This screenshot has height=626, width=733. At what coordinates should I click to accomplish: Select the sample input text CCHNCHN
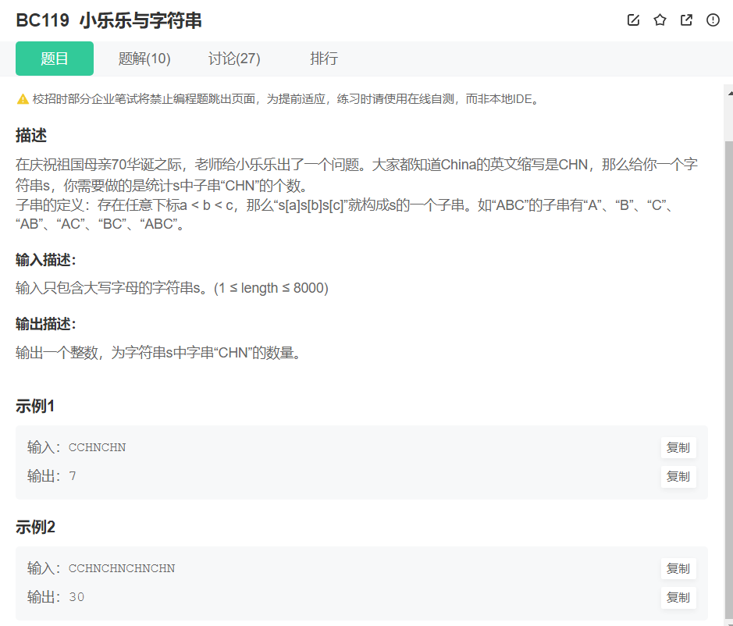[98, 447]
